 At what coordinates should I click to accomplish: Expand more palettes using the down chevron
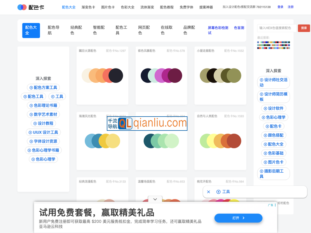pyautogui.click(x=155, y=199)
